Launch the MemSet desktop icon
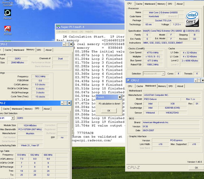Screen dimensions: 204x179 click(8, 13)
